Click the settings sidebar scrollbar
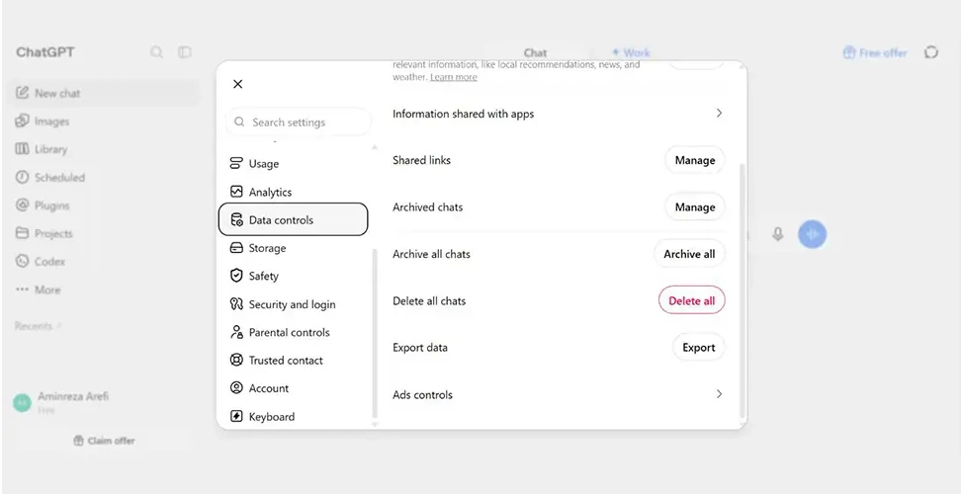The height and width of the screenshot is (494, 964). click(375, 332)
